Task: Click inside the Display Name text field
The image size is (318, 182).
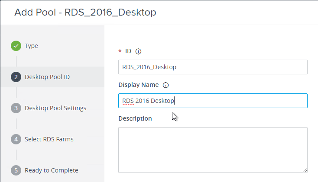Action: click(213, 101)
